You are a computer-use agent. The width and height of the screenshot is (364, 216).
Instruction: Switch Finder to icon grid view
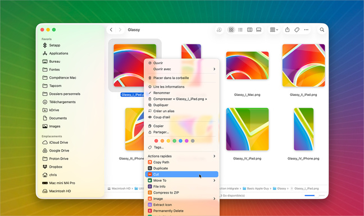[x=231, y=30]
